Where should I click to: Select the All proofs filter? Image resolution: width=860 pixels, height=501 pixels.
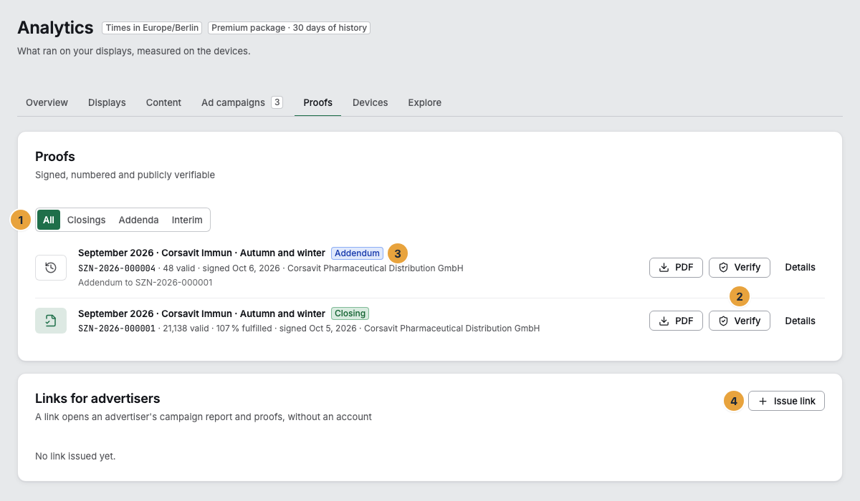[x=49, y=220]
